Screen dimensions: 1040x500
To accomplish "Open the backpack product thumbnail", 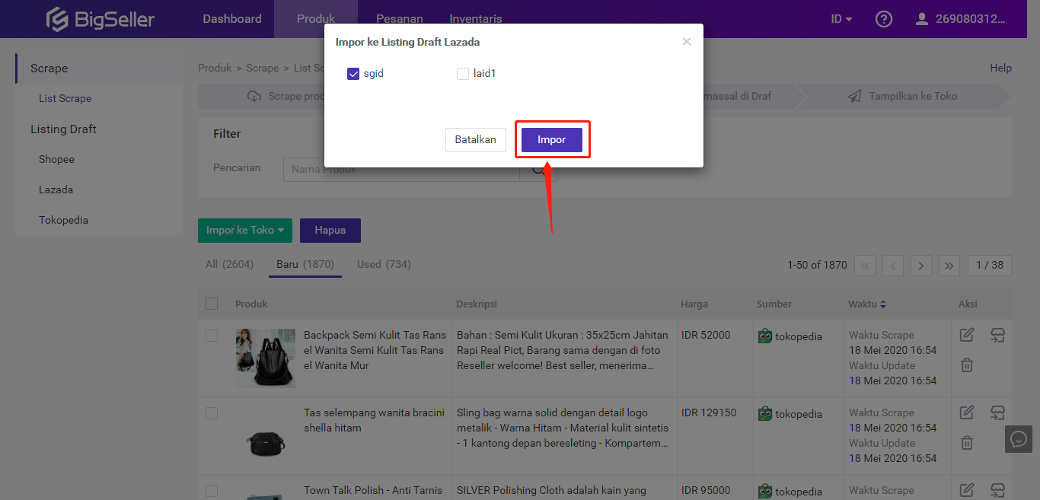I will coord(266,358).
